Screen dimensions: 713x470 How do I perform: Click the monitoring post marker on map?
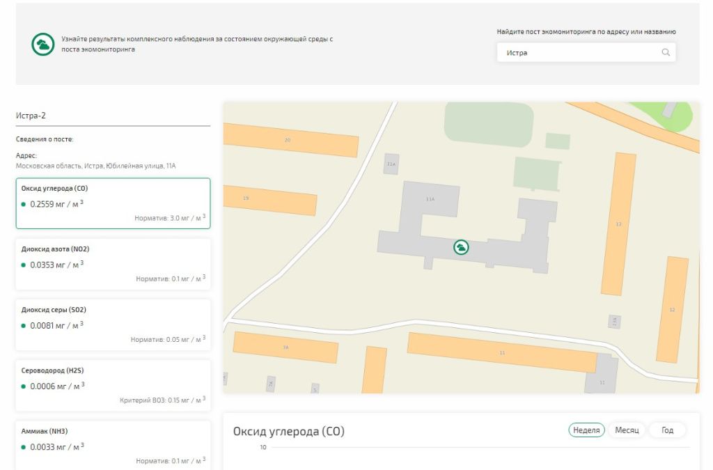pyautogui.click(x=460, y=247)
